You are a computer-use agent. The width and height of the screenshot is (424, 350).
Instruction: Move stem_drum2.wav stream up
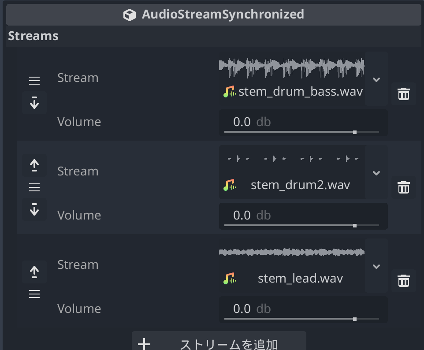pos(34,165)
